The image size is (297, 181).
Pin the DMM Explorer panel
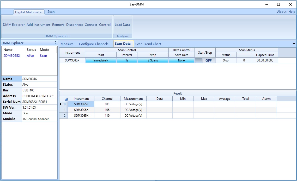(56, 43)
